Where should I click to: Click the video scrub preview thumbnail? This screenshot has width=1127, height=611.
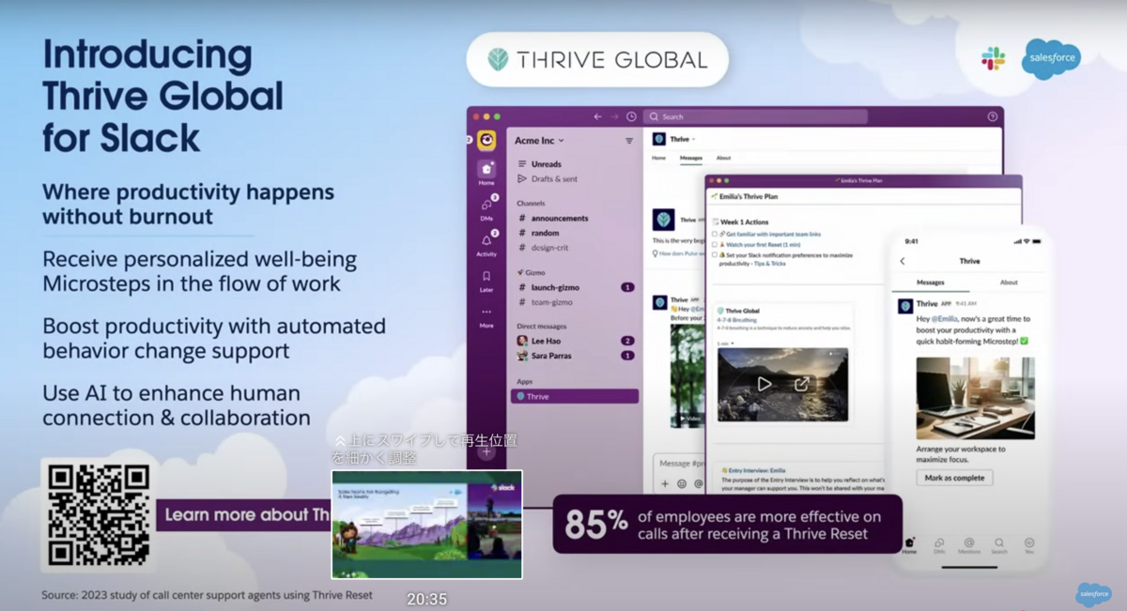pos(426,524)
